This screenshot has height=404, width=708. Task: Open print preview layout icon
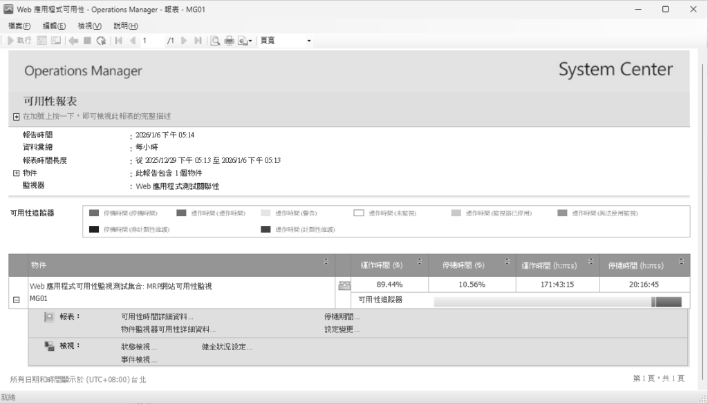point(216,41)
